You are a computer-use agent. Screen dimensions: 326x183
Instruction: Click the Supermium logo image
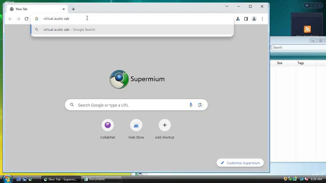[x=119, y=79]
